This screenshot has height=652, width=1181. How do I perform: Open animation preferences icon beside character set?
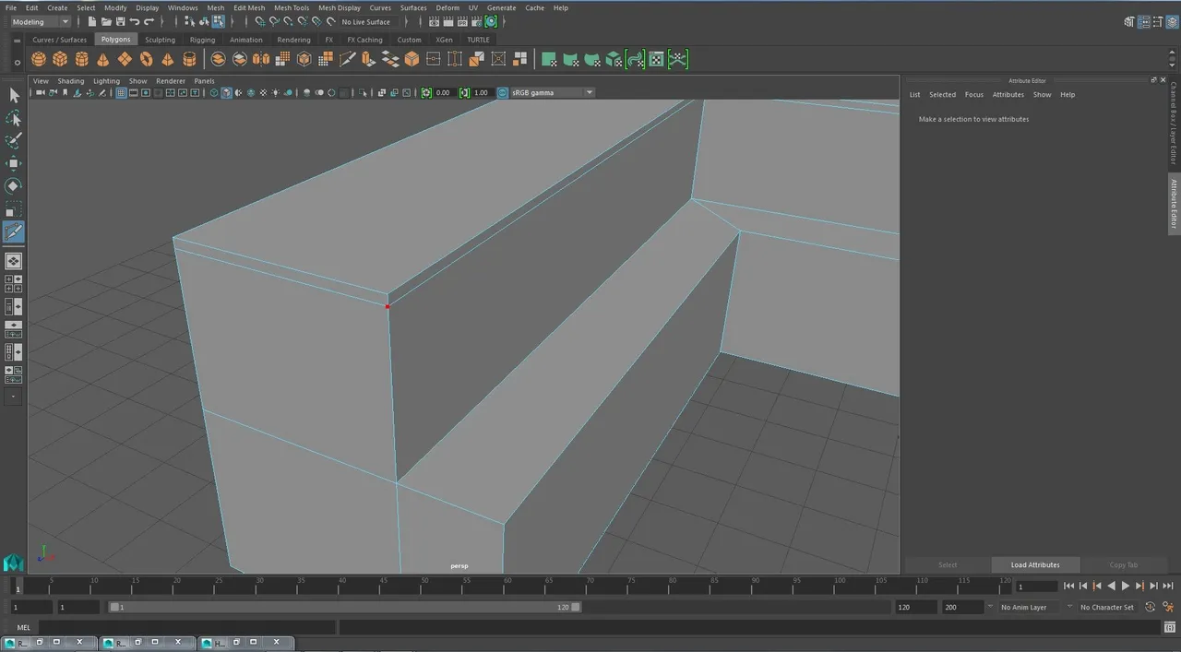coord(1167,607)
